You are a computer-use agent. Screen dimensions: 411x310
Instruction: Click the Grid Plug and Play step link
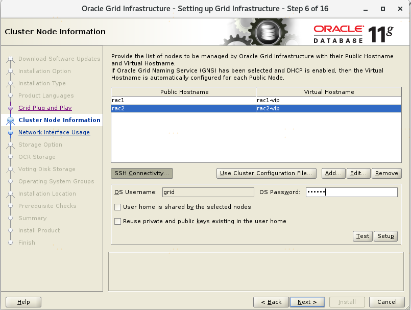coord(45,108)
